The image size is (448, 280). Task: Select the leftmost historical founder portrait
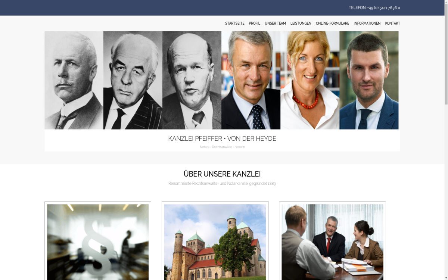(74, 80)
